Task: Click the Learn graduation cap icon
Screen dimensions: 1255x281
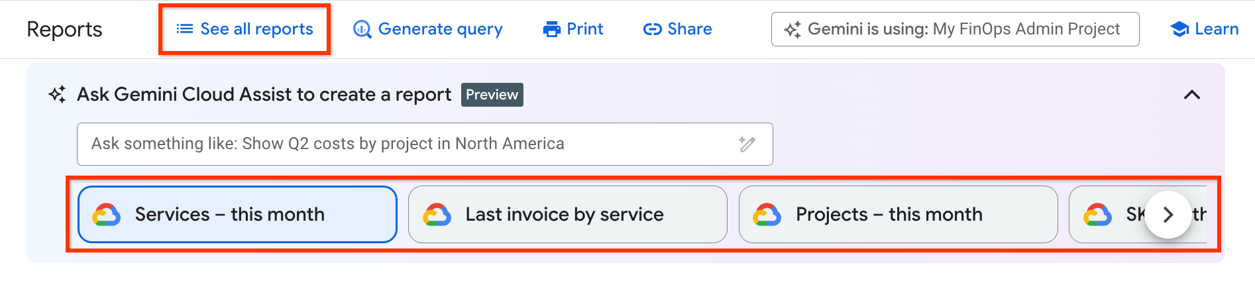Action: coord(1179,29)
